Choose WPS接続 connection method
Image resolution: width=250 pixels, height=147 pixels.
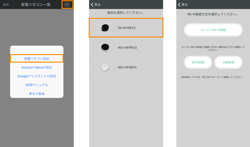point(198,62)
